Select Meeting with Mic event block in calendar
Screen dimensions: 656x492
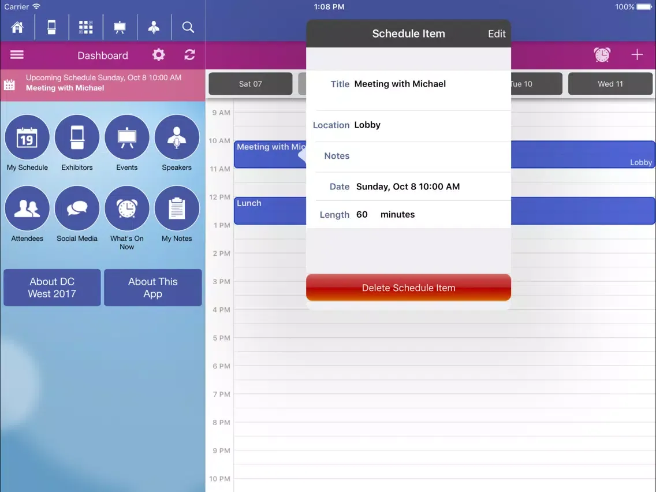click(x=270, y=154)
